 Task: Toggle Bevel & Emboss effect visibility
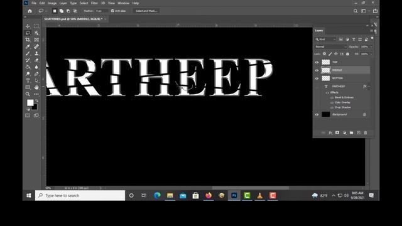click(332, 98)
